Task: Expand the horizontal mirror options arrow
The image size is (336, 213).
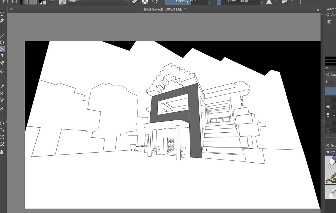Action: point(277,1)
